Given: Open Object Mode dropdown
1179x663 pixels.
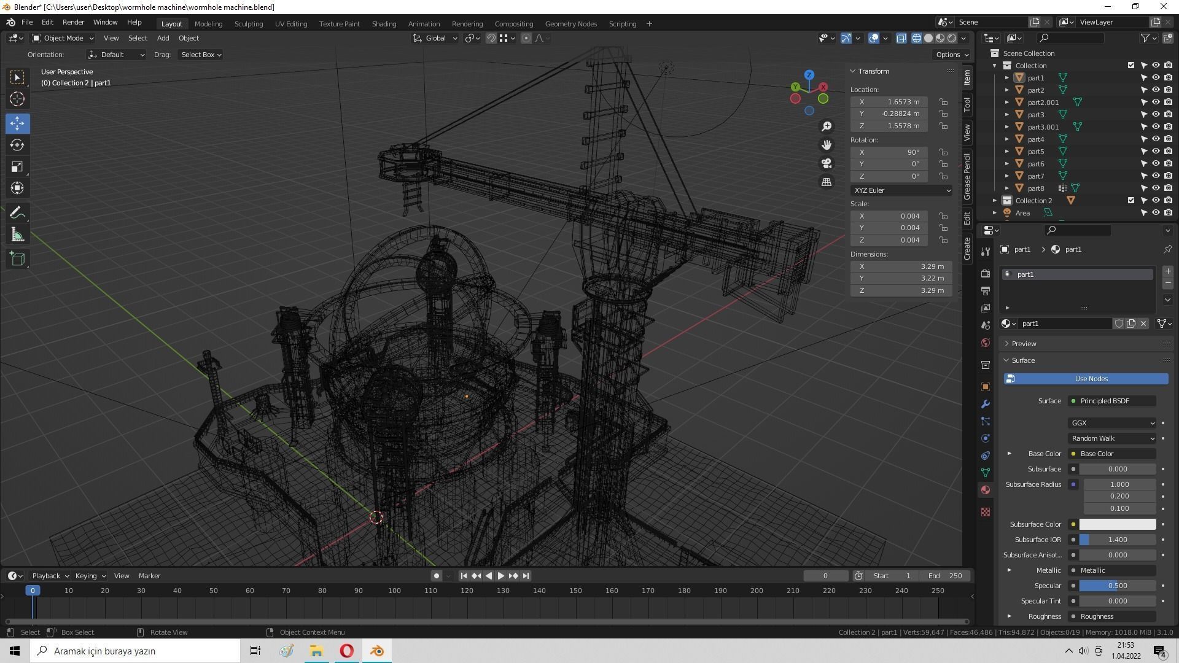Looking at the screenshot, I should 63,38.
